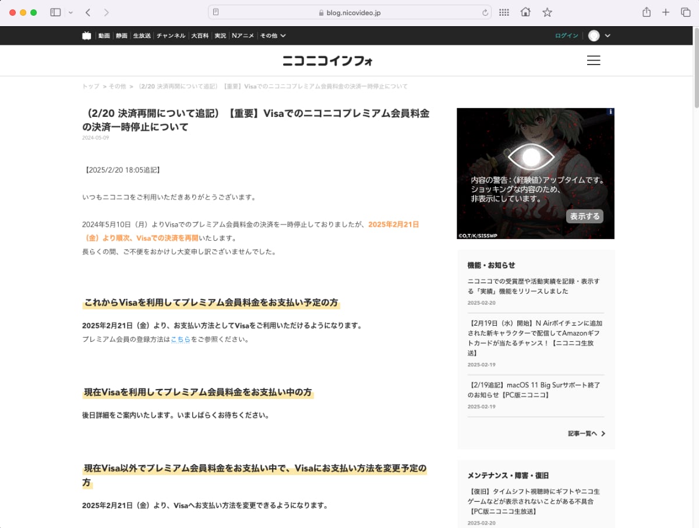Open a new tab with plus icon

[x=666, y=12]
